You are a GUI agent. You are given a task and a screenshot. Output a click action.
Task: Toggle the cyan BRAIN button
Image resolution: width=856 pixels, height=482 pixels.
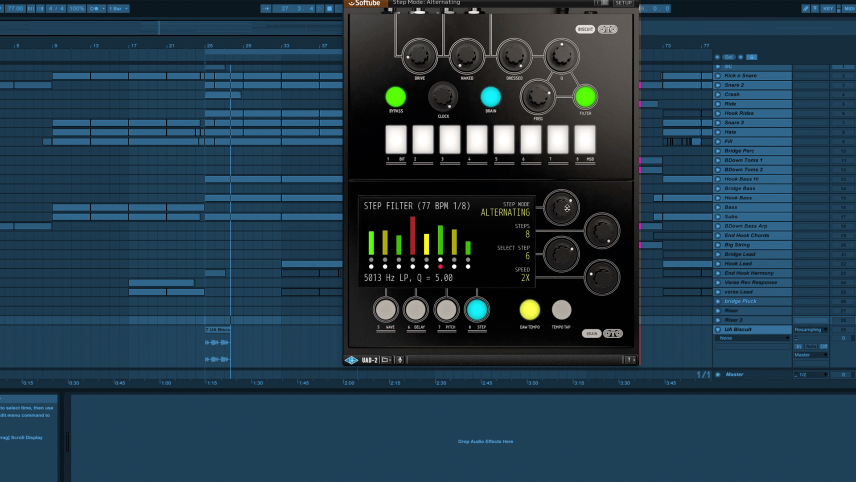tap(490, 97)
